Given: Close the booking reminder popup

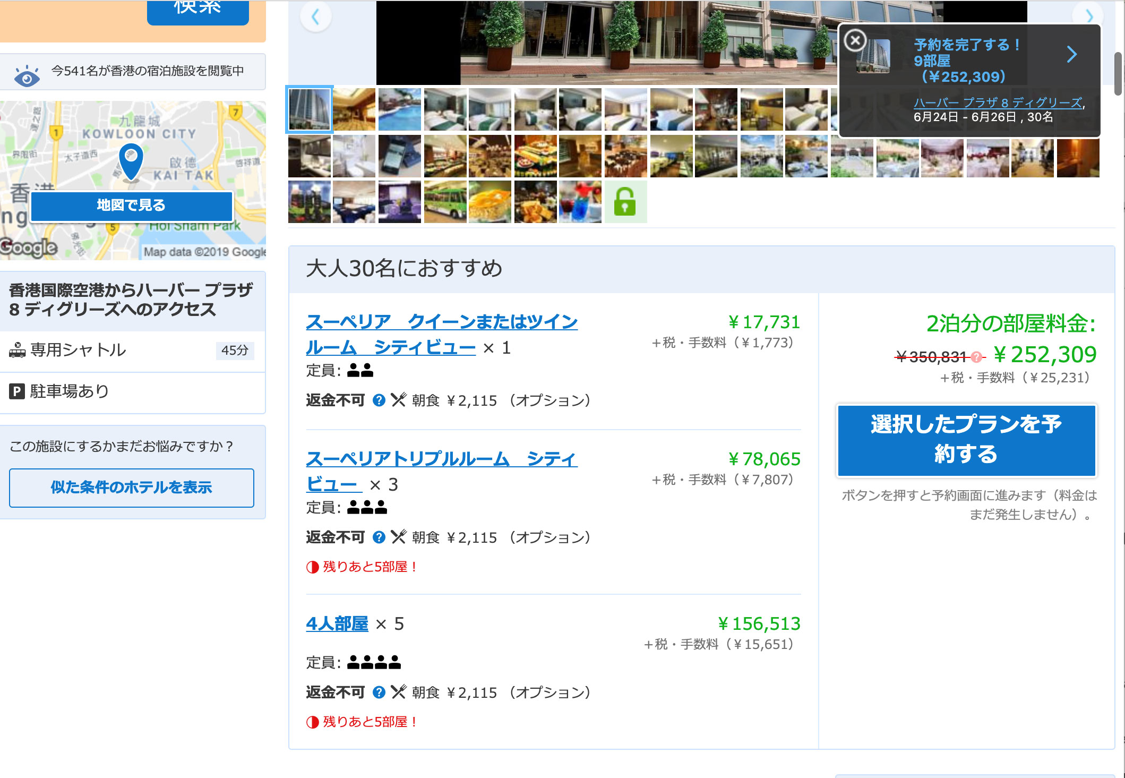Looking at the screenshot, I should tap(855, 40).
